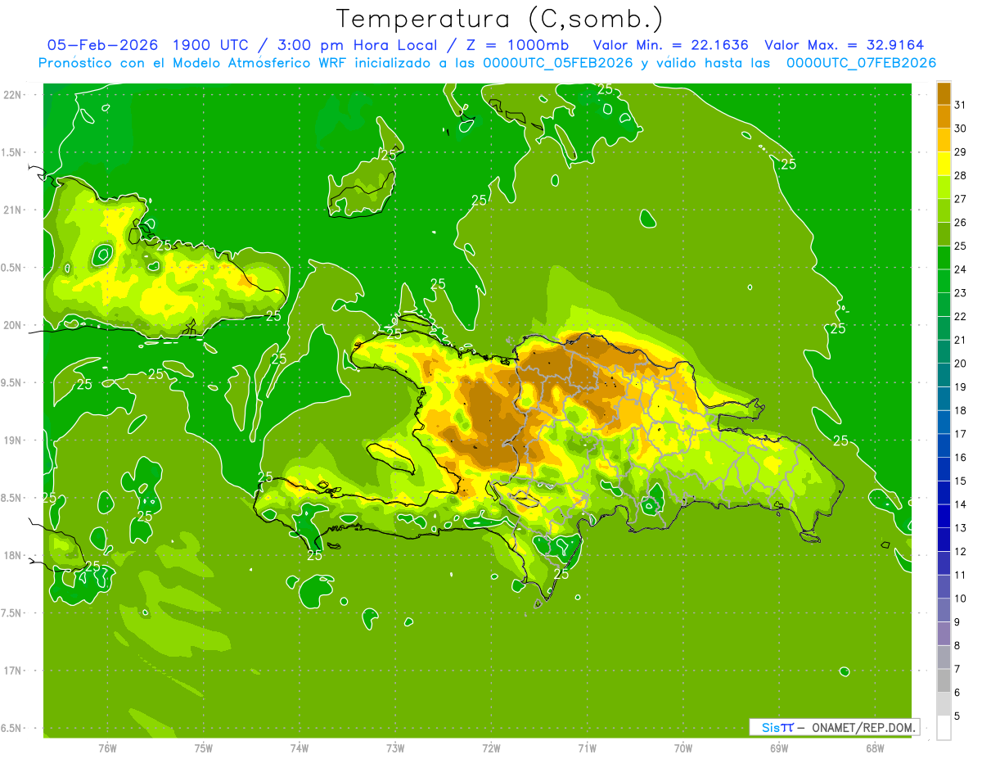Click the '28' label on the color scale
Viewport: 982px width, 759px height.
tap(960, 175)
